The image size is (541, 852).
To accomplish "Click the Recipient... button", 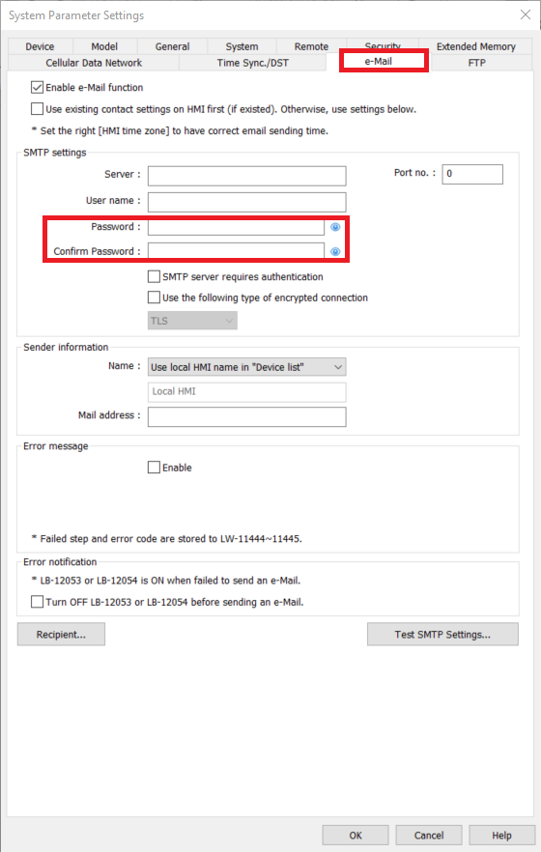I will coord(61,634).
